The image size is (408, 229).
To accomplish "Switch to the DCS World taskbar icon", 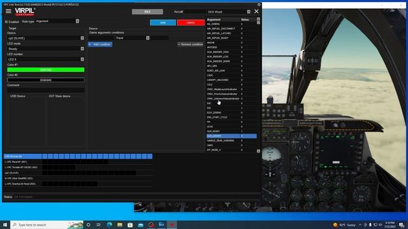I will [x=161, y=225].
